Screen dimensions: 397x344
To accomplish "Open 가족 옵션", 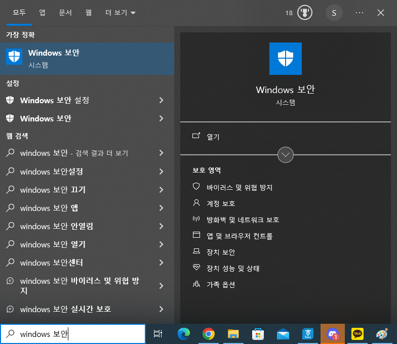I will pyautogui.click(x=221, y=284).
